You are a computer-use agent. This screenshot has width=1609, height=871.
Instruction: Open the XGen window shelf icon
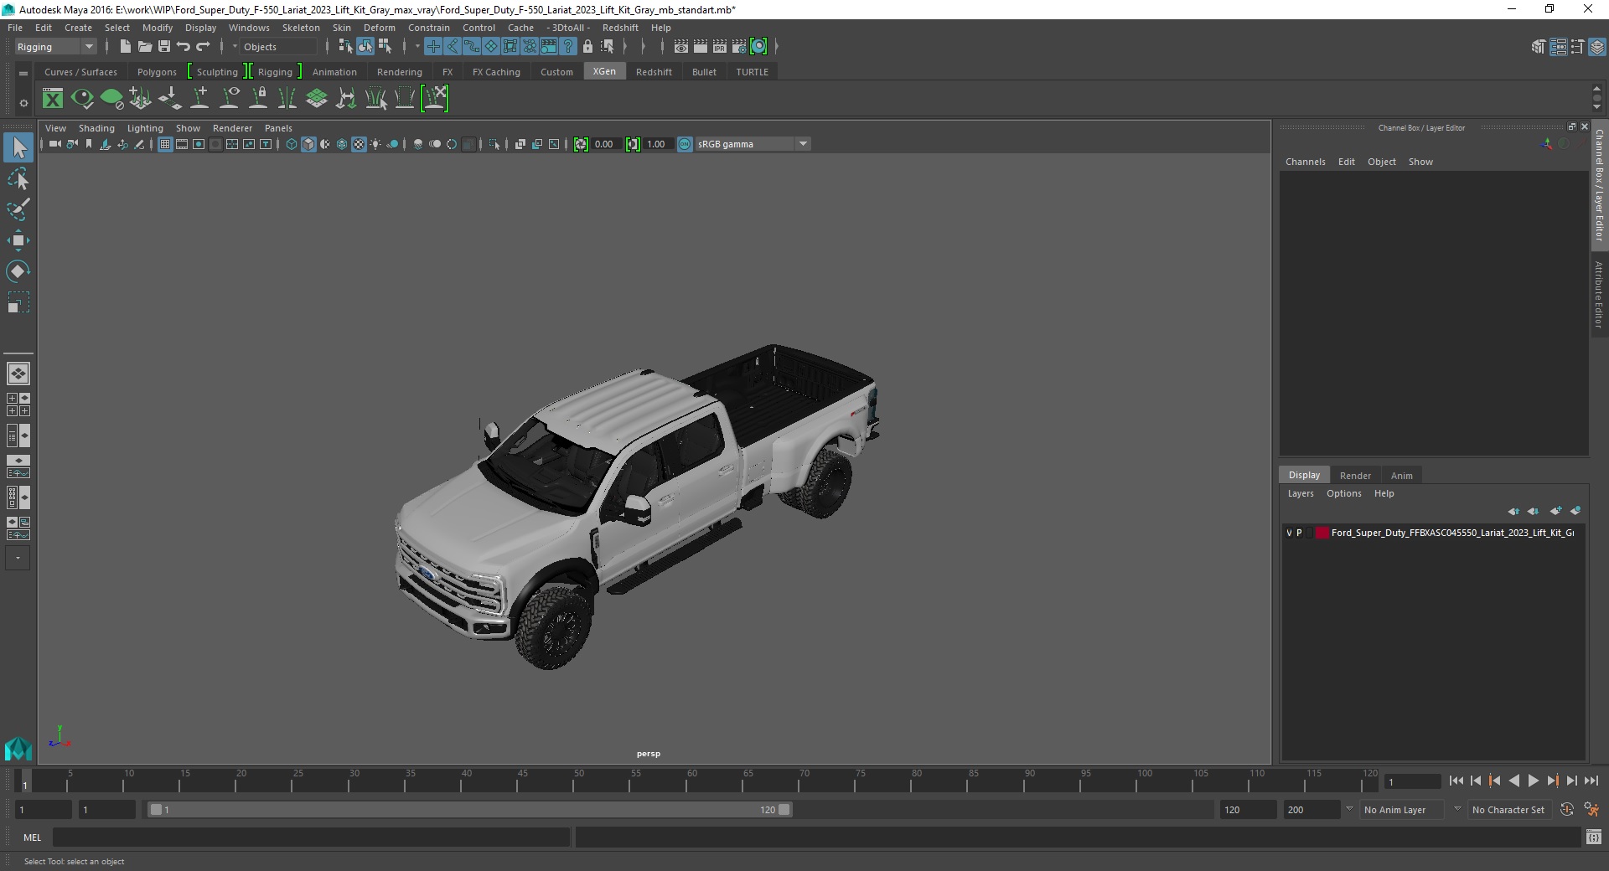pyautogui.click(x=53, y=99)
